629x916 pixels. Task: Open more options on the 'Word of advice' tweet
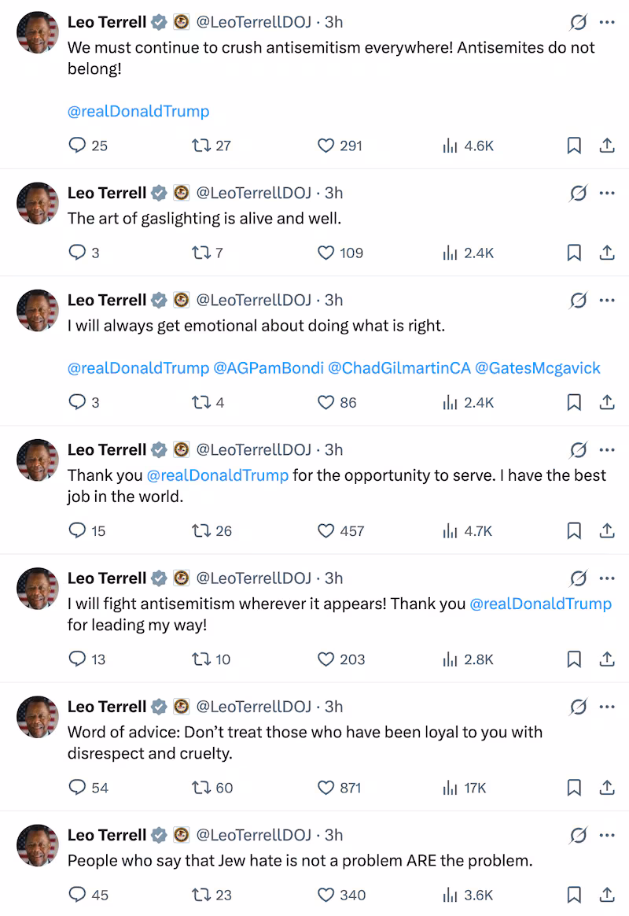tap(606, 707)
